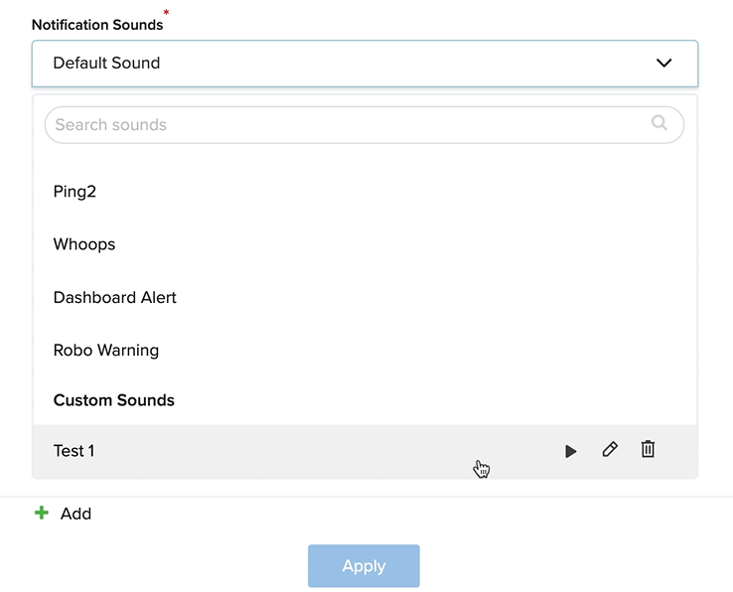Screen dimensions: 733x592
Task: Click the green plus icon beside Add
Action: coord(42,513)
